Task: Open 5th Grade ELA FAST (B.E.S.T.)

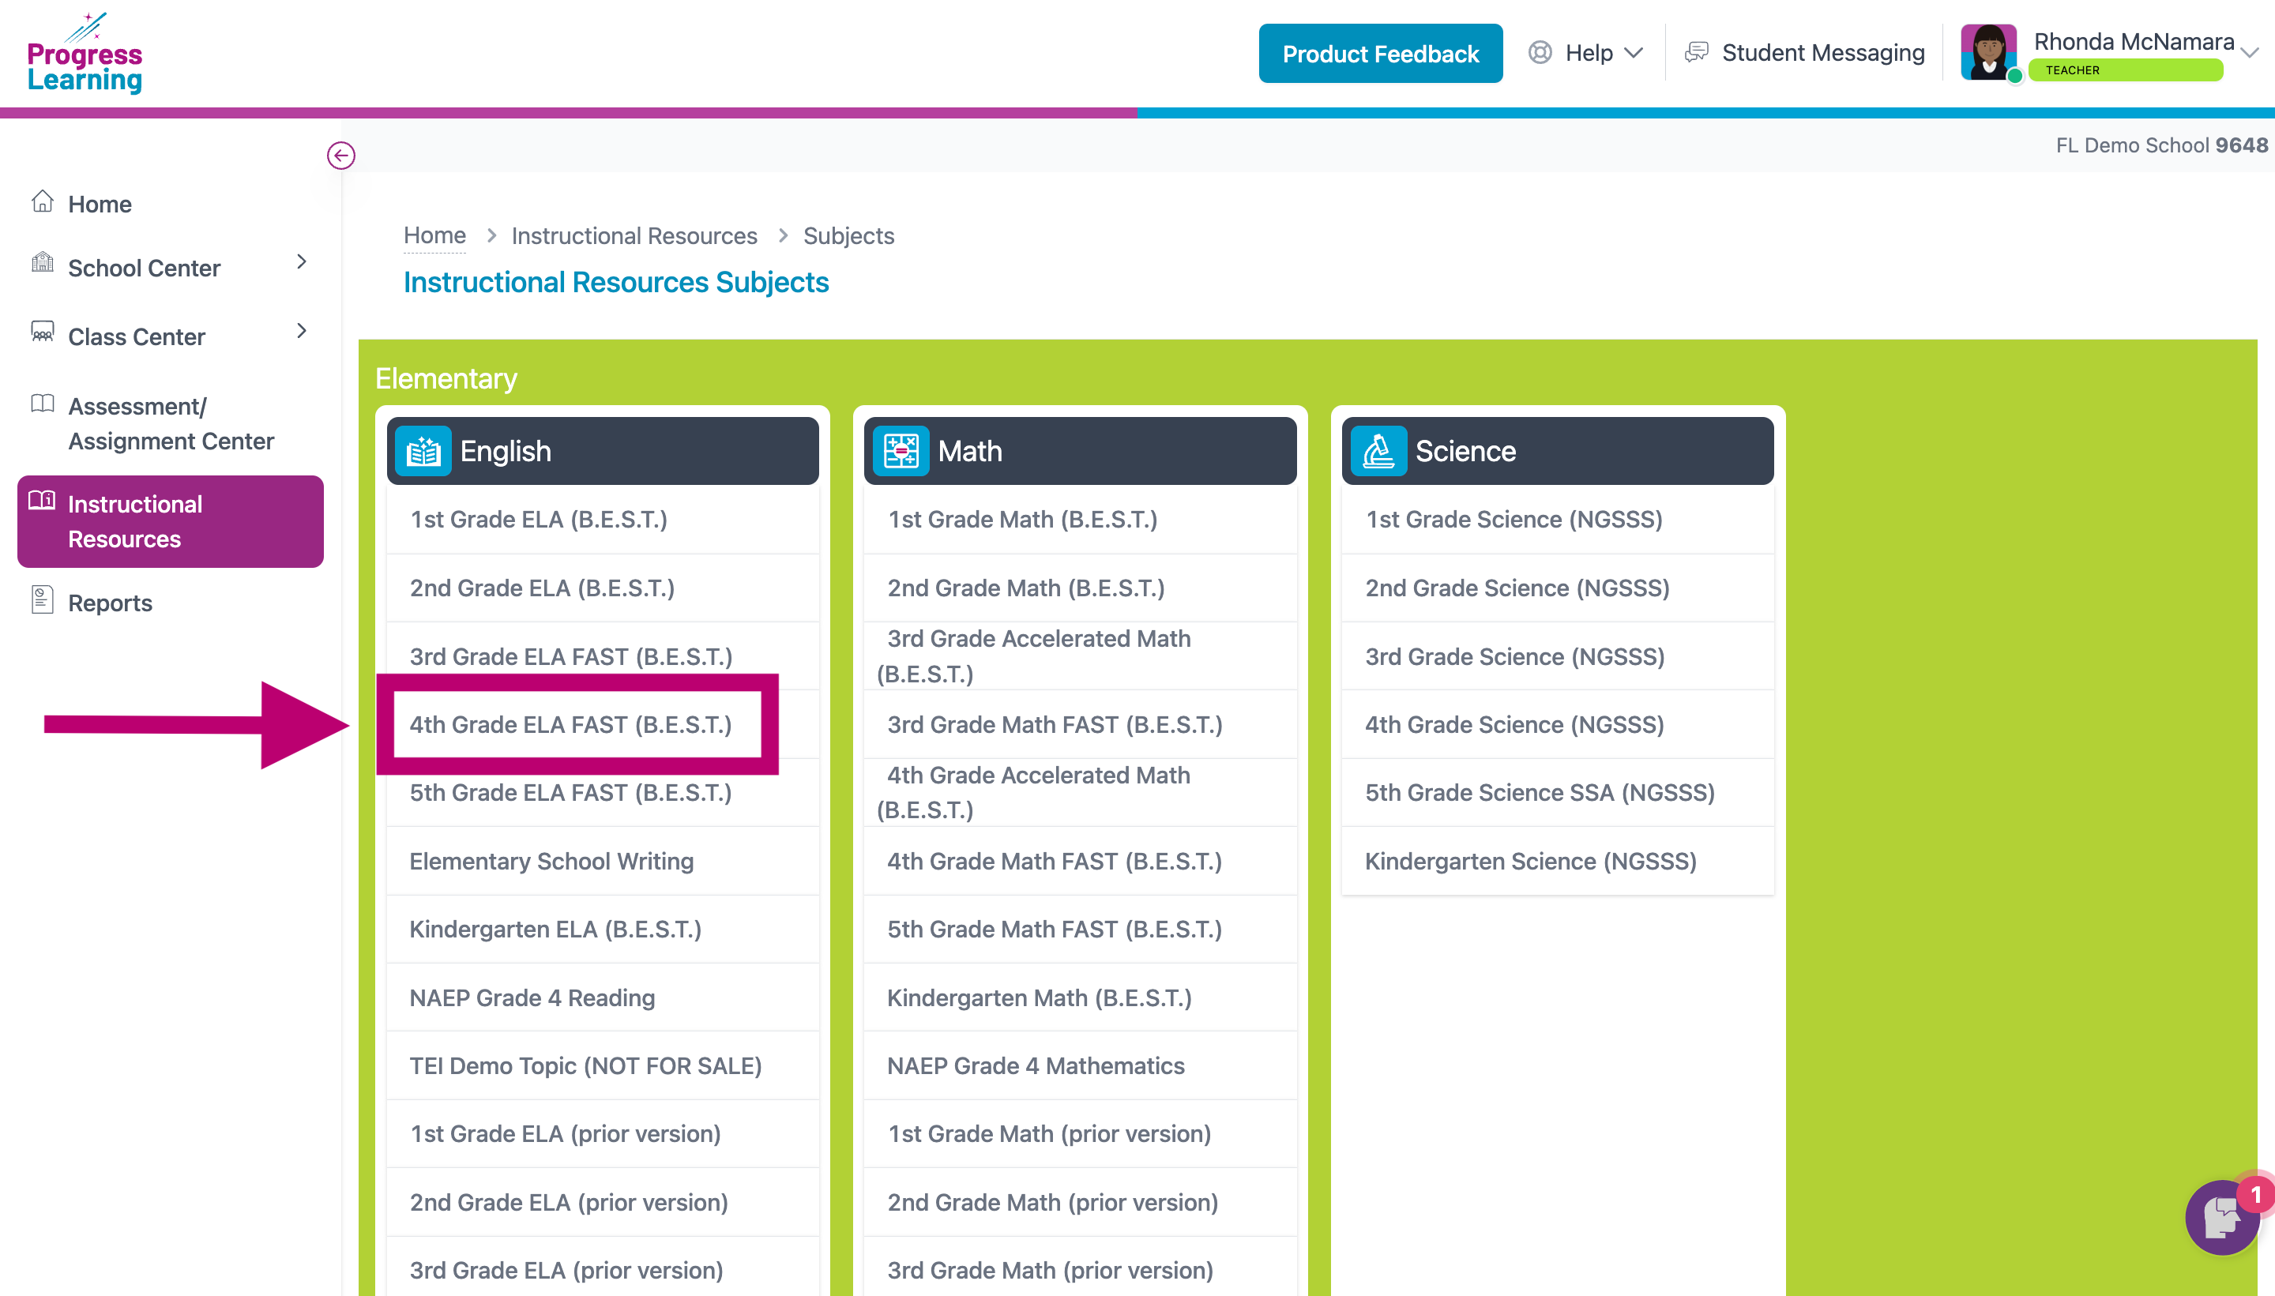Action: [603, 793]
